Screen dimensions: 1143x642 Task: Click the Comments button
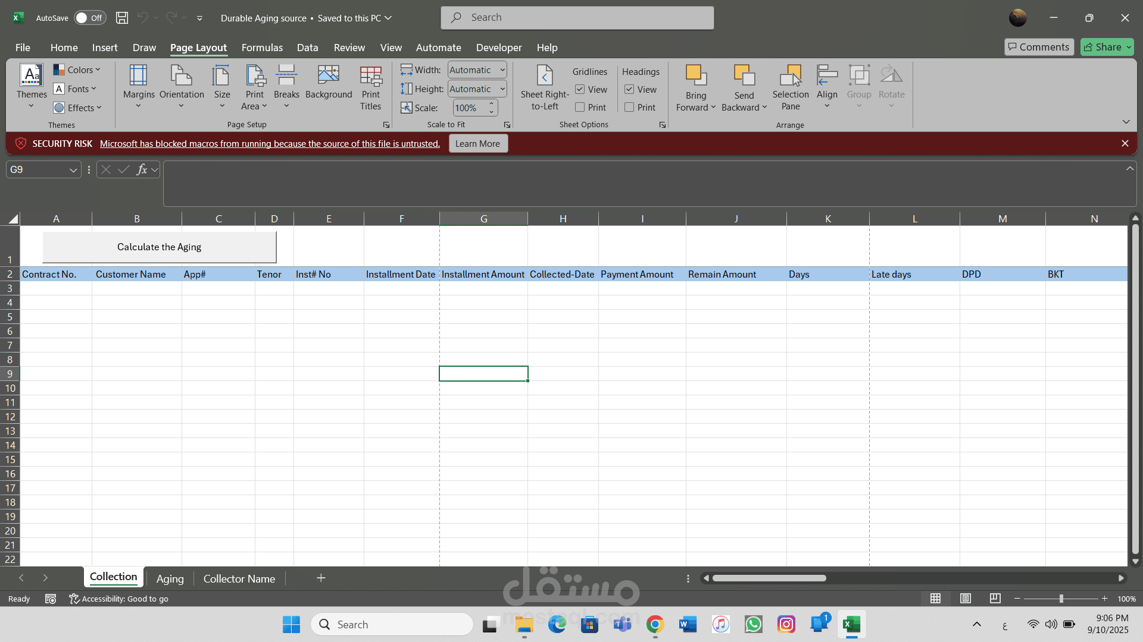pyautogui.click(x=1039, y=47)
